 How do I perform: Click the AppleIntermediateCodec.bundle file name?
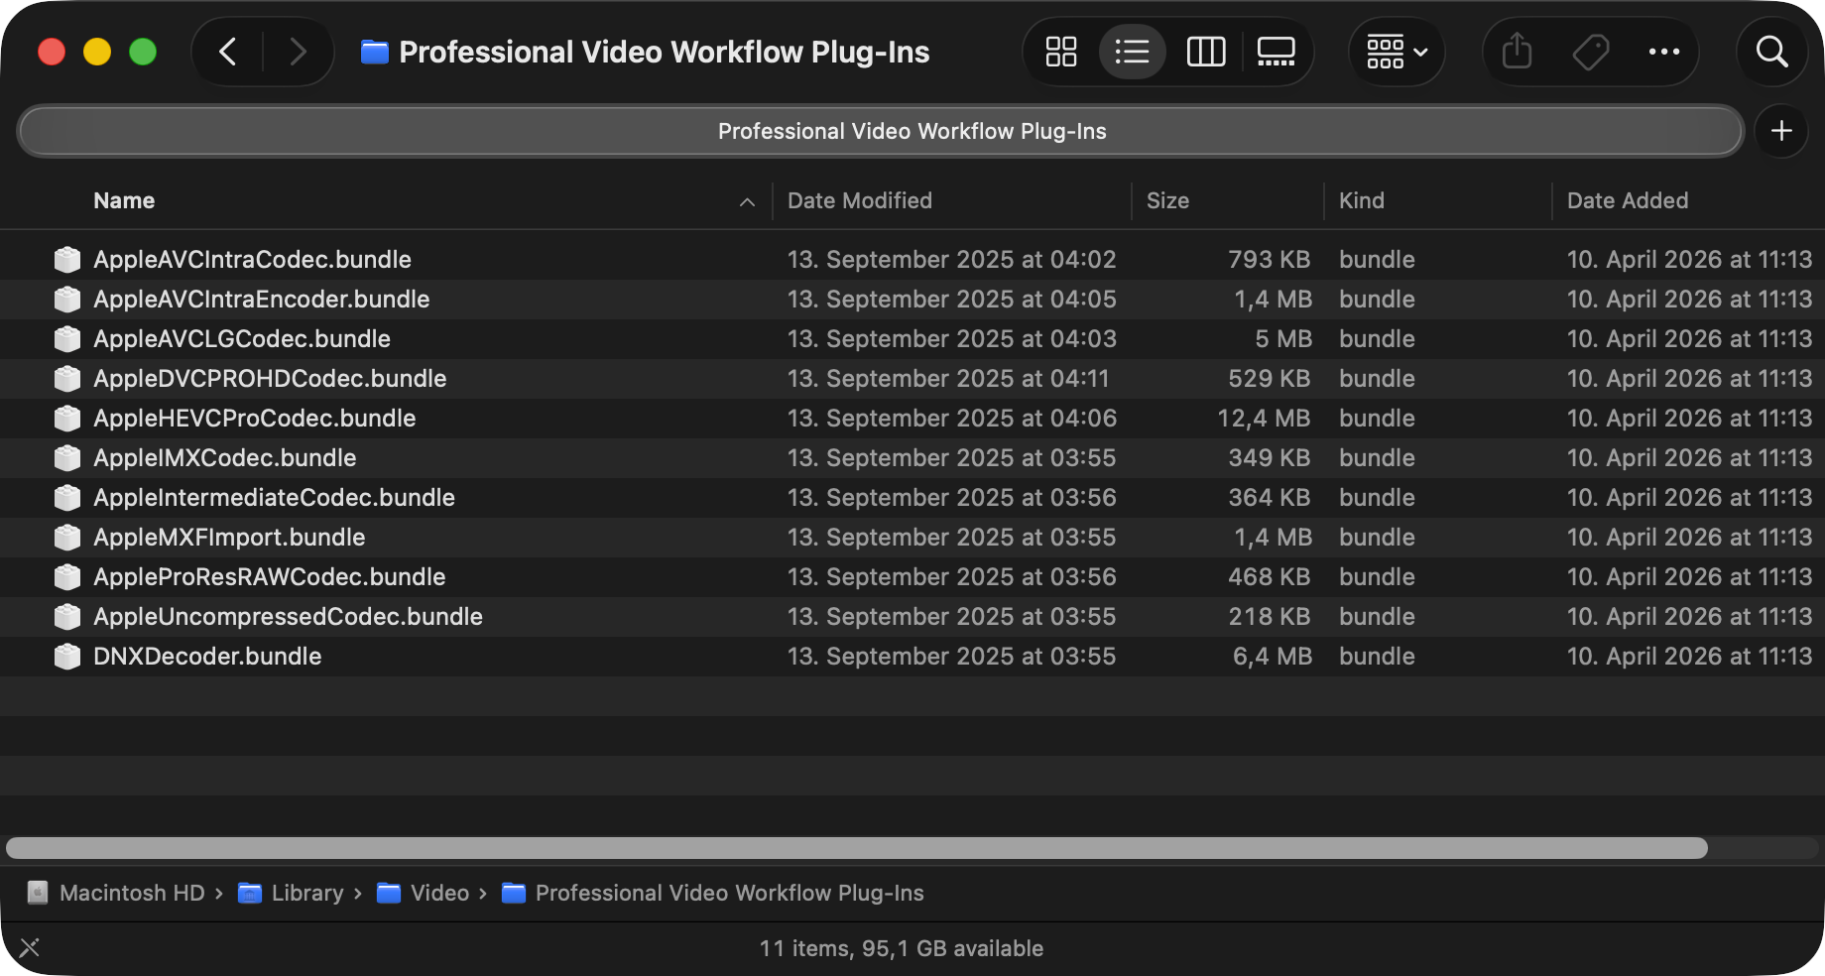[x=275, y=498]
